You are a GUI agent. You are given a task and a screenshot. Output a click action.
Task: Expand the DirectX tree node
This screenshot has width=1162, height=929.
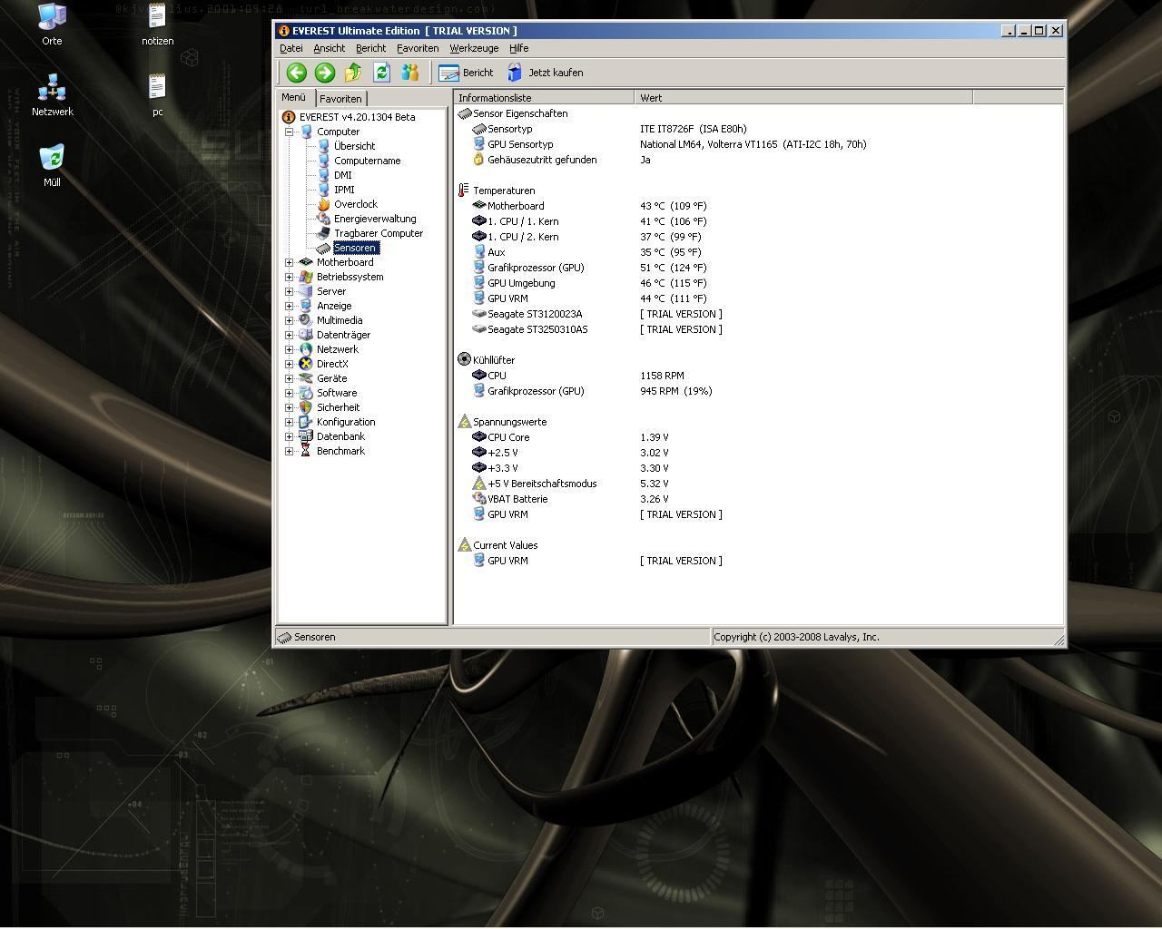click(x=290, y=364)
